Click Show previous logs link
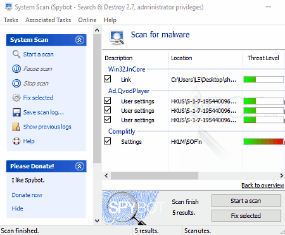The height and width of the screenshot is (235, 285). tap(47, 127)
